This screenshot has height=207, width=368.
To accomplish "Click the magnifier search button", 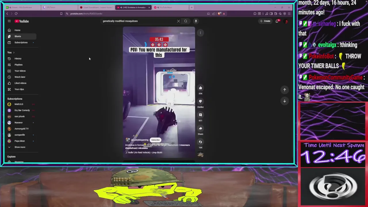I will [x=186, y=21].
